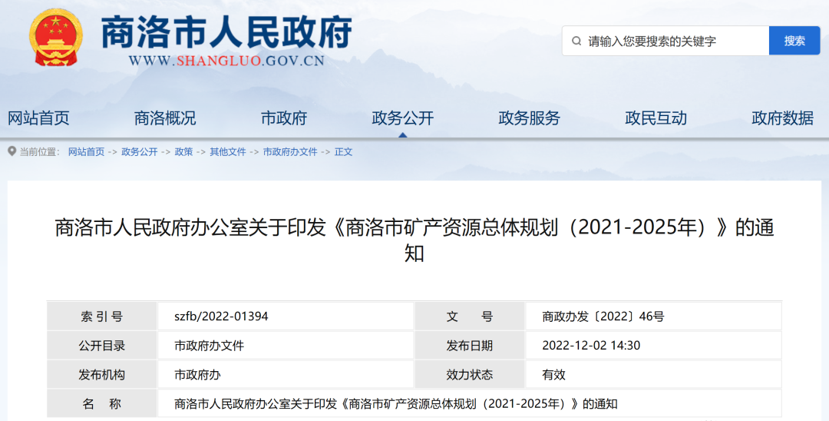Click the search magnifier icon
Image resolution: width=829 pixels, height=421 pixels.
pos(574,41)
